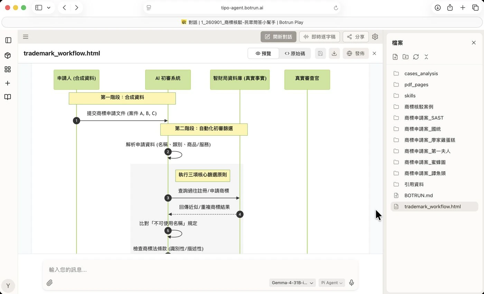This screenshot has height=294, width=484.
Task: Open the cube icon in left rail
Action: coord(8,55)
